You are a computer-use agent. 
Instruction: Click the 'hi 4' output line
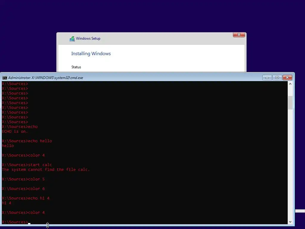coord(7,203)
